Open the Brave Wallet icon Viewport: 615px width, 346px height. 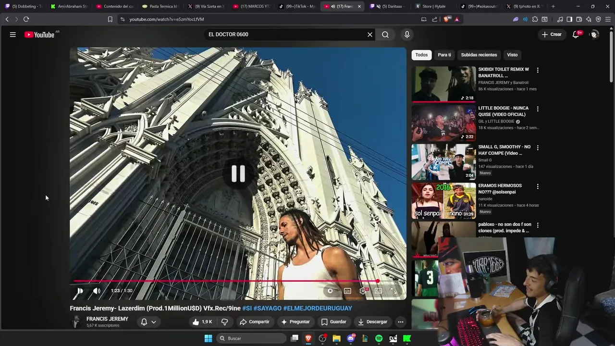click(579, 19)
